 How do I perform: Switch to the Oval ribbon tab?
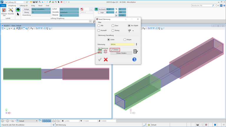coord(47,6)
